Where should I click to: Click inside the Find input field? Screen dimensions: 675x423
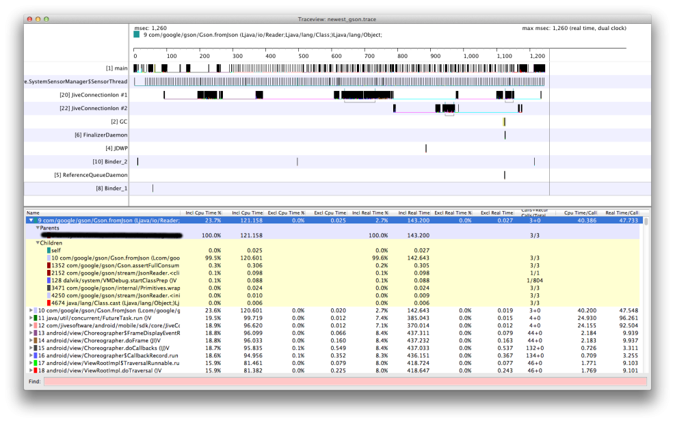(342, 381)
